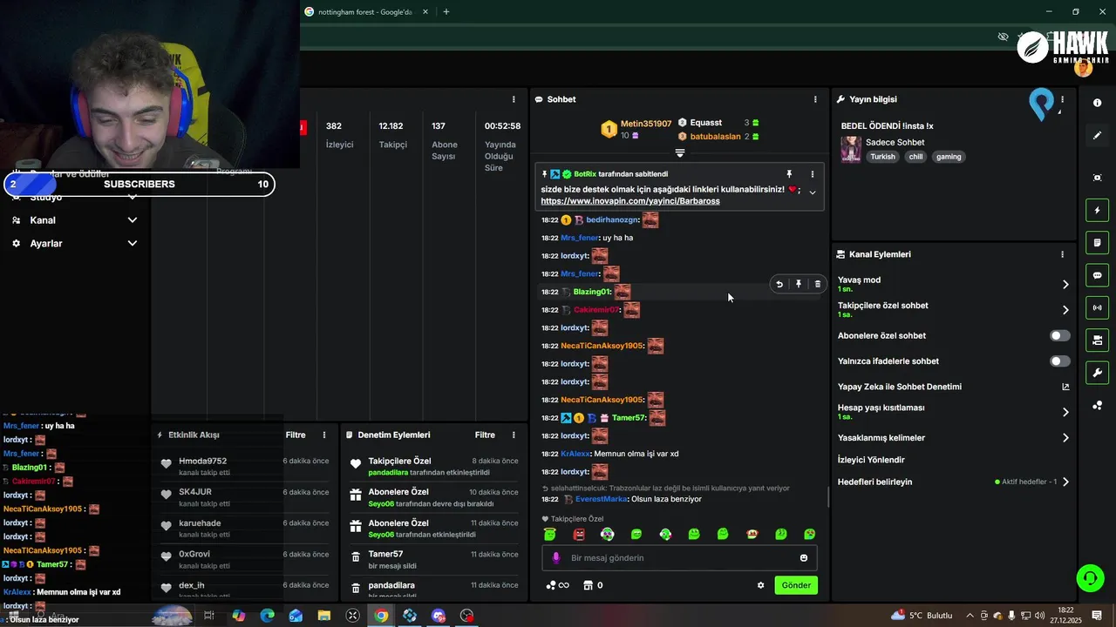Click the Gönder send button
The height and width of the screenshot is (627, 1116).
[x=796, y=585]
